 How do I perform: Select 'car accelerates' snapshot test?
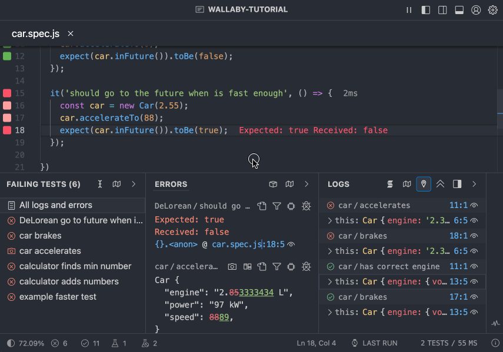[73, 251]
